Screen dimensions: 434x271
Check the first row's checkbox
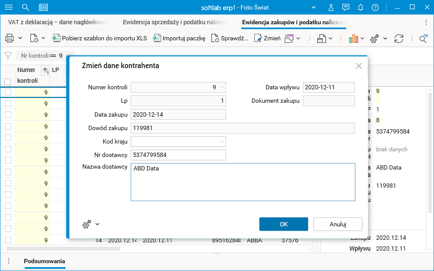click(x=7, y=92)
